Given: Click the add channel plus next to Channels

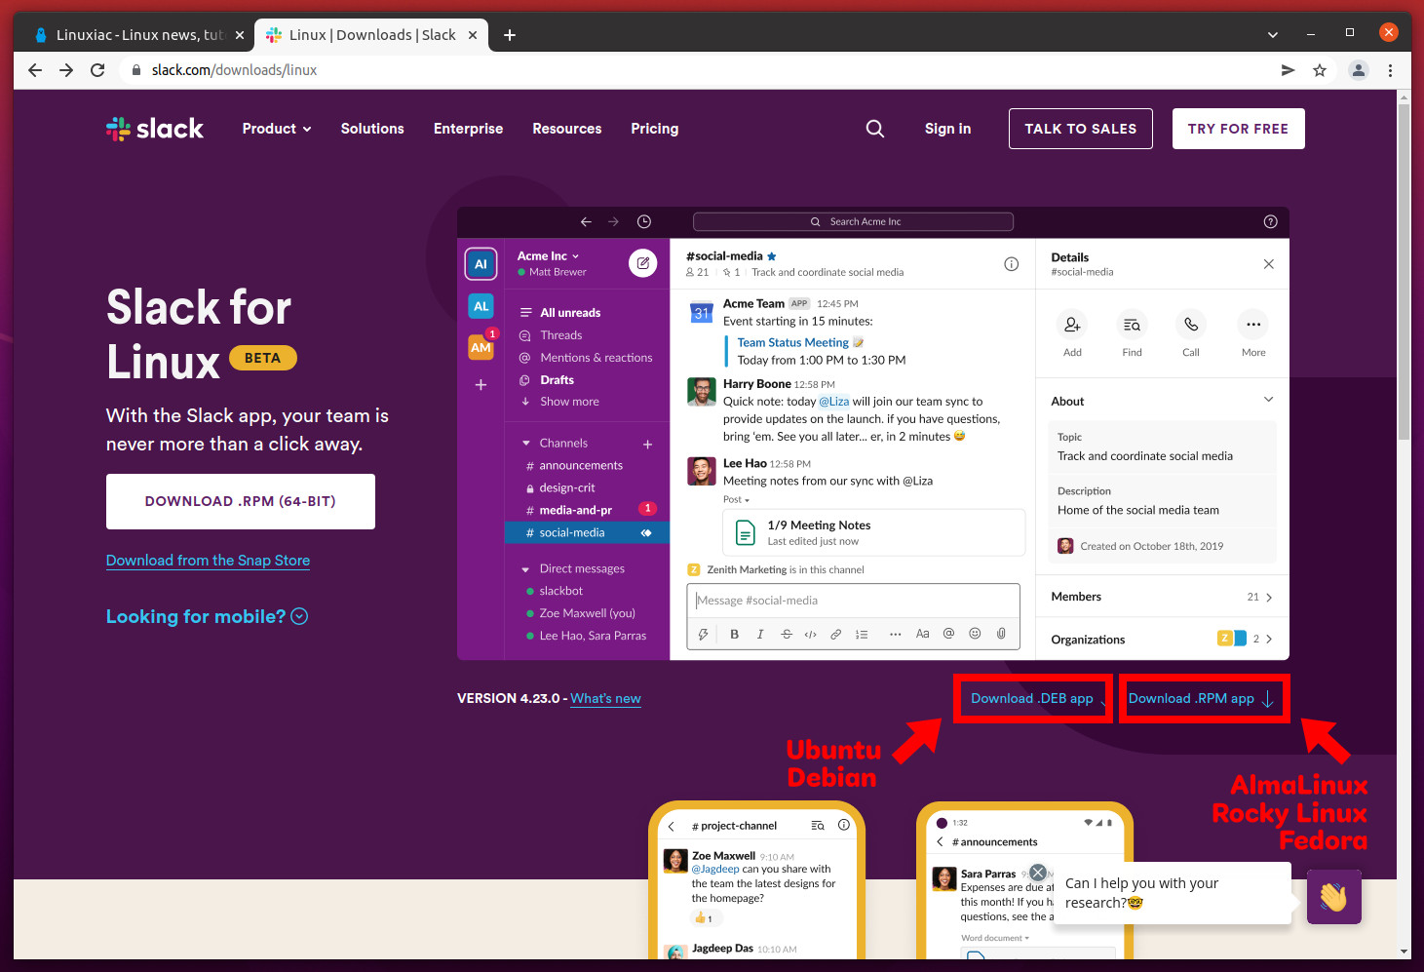Looking at the screenshot, I should (x=647, y=445).
